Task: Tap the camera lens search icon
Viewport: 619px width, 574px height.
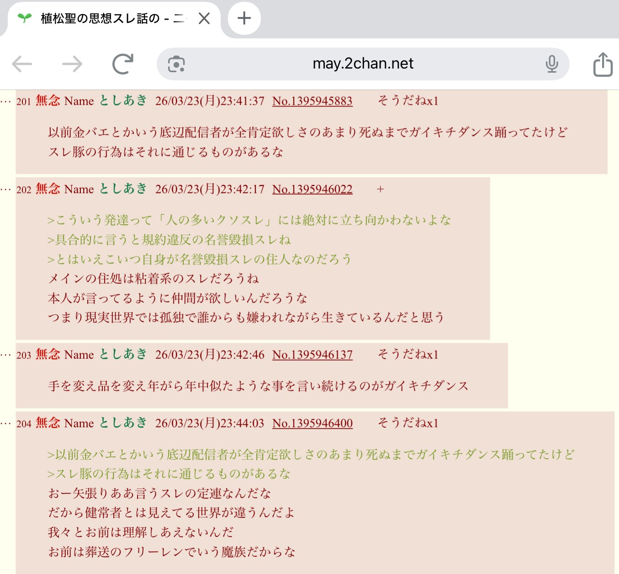Action: pos(176,64)
